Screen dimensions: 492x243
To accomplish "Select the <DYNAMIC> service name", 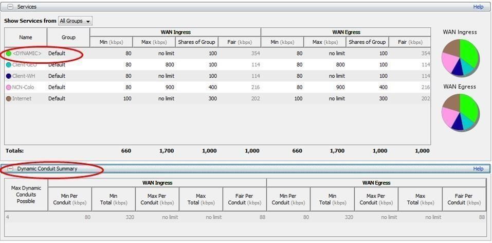I will [27, 54].
